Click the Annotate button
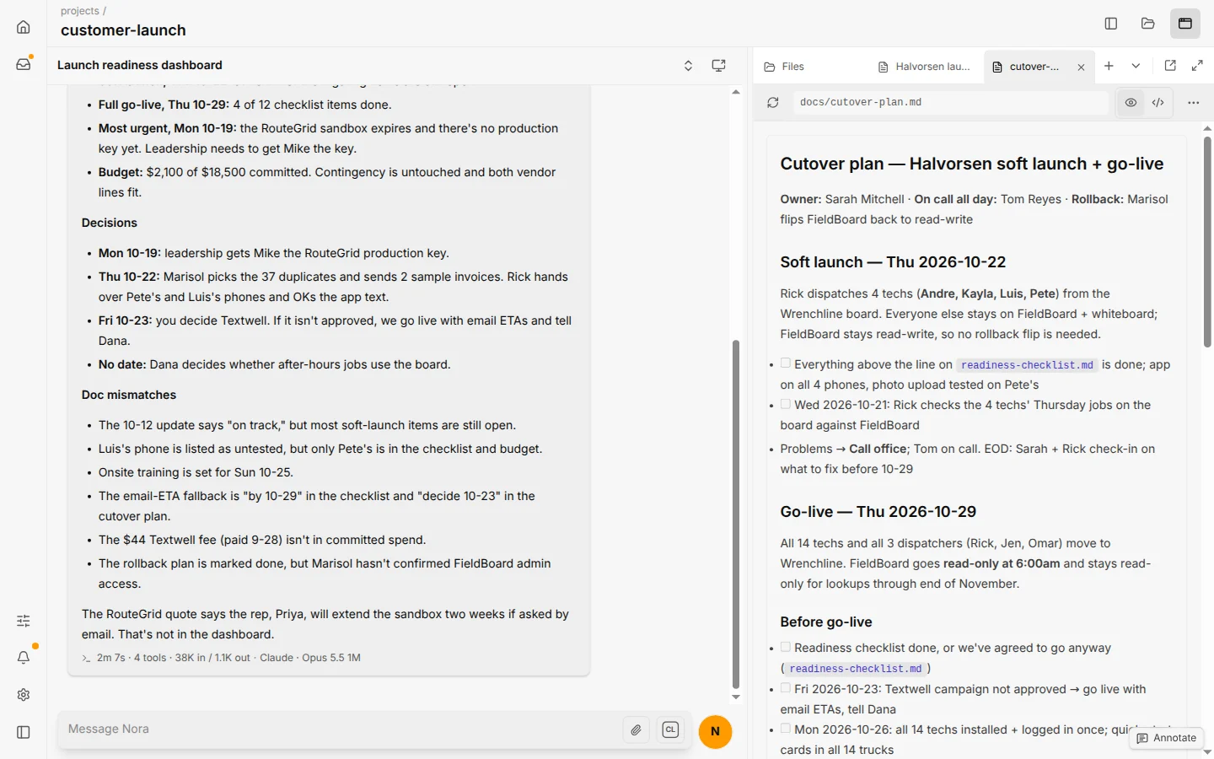 [x=1167, y=738]
